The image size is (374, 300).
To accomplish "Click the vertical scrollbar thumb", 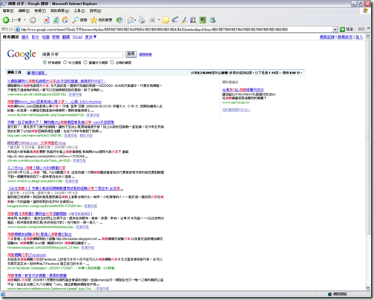I will (368, 136).
